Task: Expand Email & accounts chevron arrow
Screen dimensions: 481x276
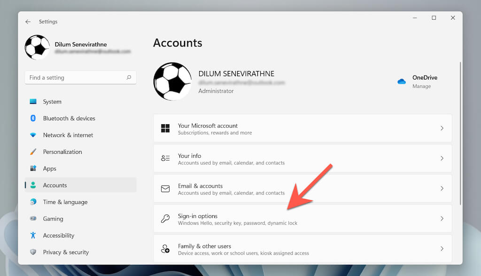Action: (x=442, y=188)
